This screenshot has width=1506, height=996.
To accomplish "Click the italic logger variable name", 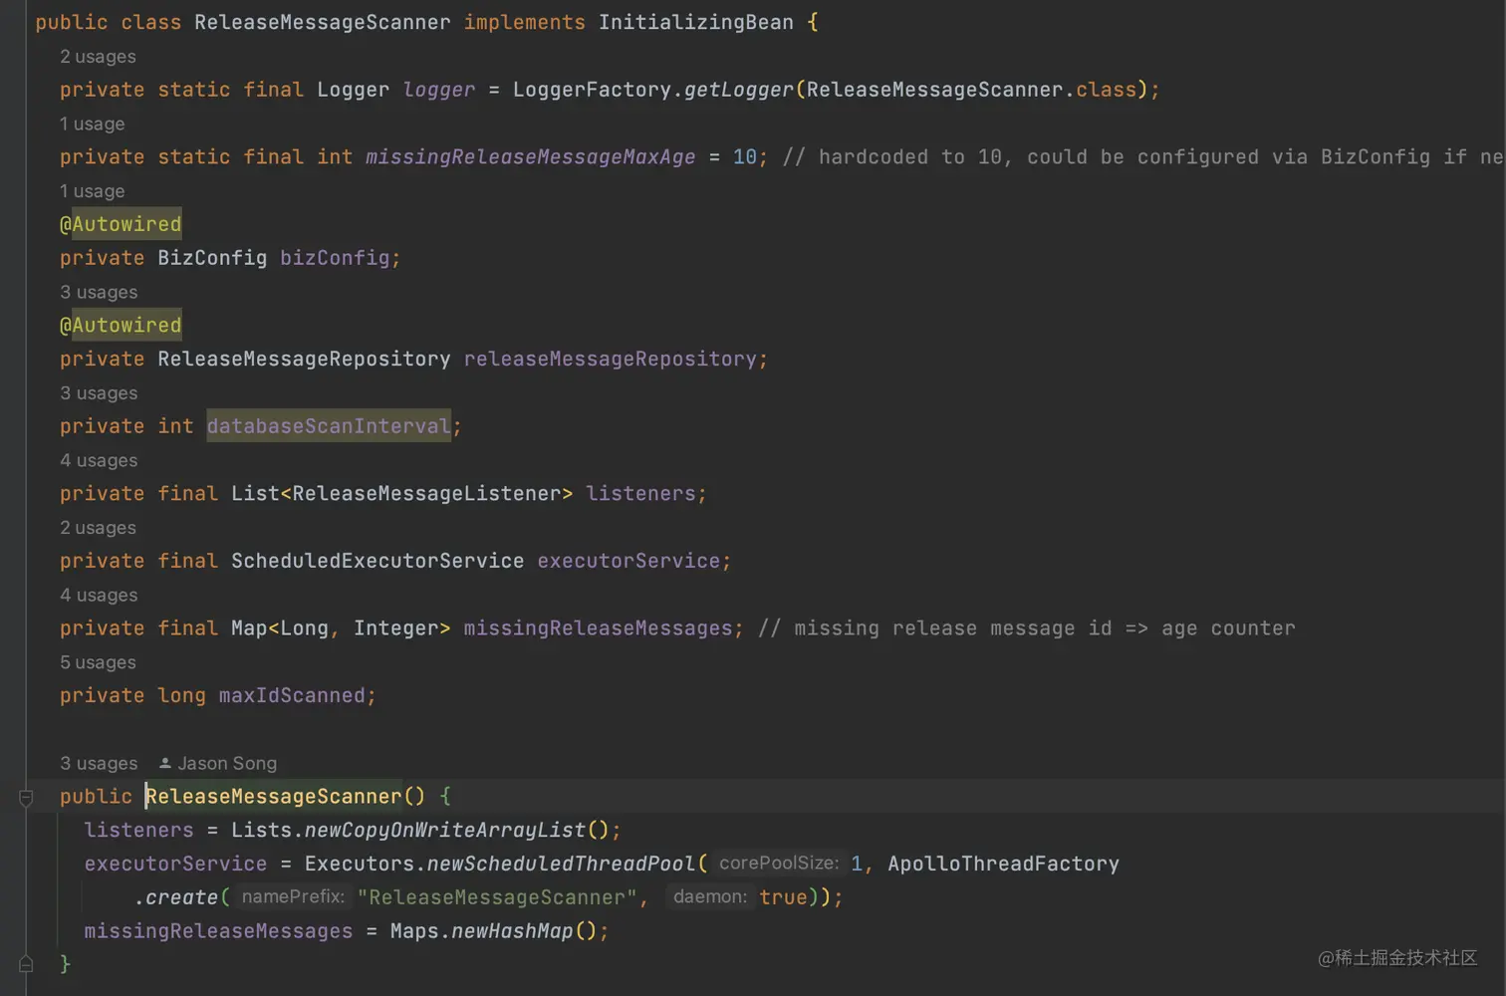I will tap(439, 90).
